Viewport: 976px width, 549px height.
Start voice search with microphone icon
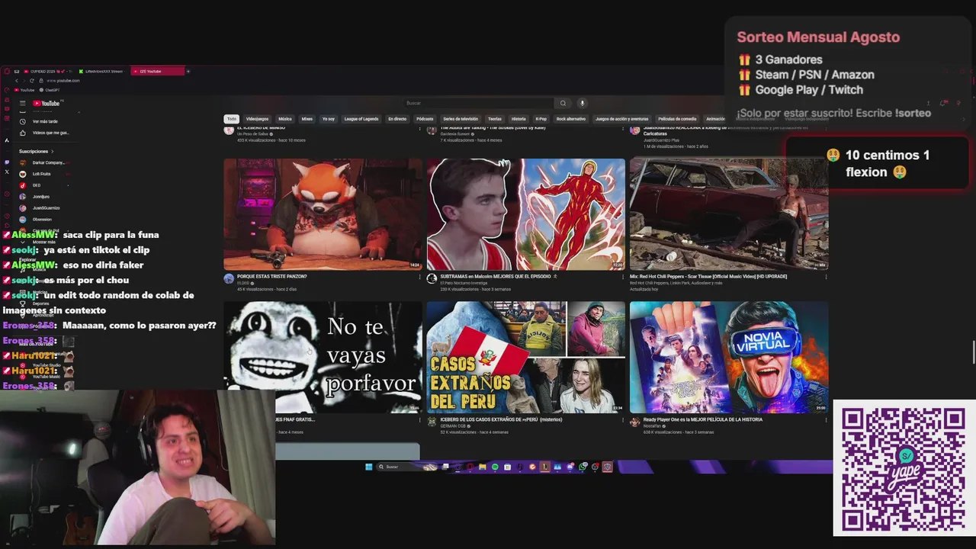coord(582,103)
